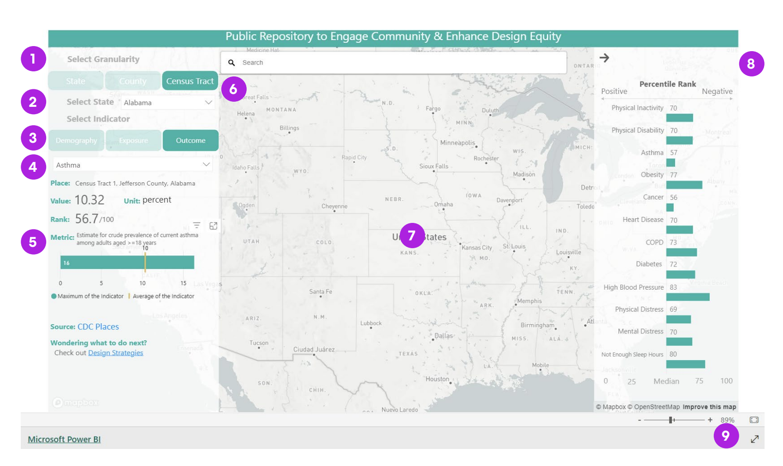Screen dimensions: 783x466
Task: Click the filter icon on the metric chart
Action: click(x=196, y=225)
